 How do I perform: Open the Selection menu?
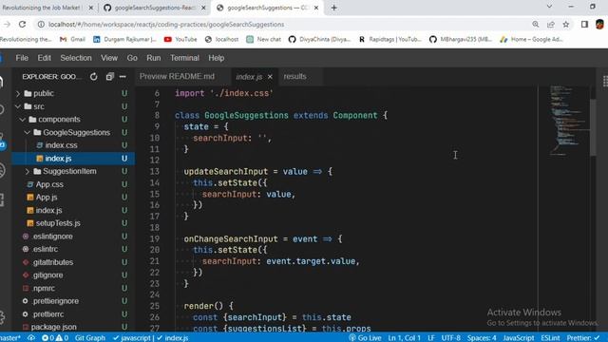click(x=76, y=58)
